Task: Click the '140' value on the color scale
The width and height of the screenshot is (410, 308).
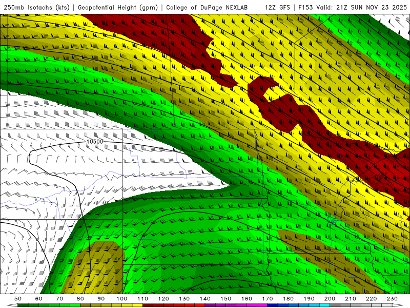Action: pyautogui.click(x=205, y=299)
